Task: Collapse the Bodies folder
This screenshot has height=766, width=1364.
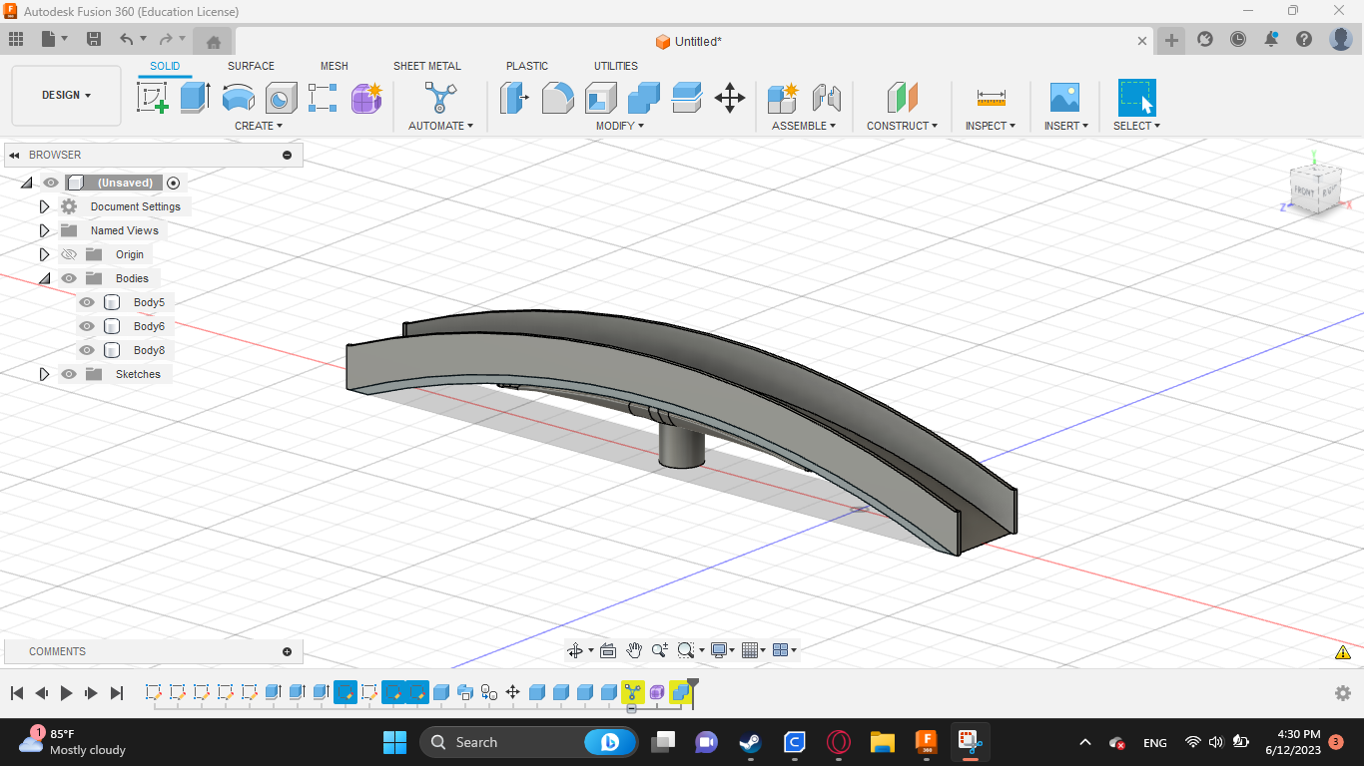Action: click(x=44, y=278)
